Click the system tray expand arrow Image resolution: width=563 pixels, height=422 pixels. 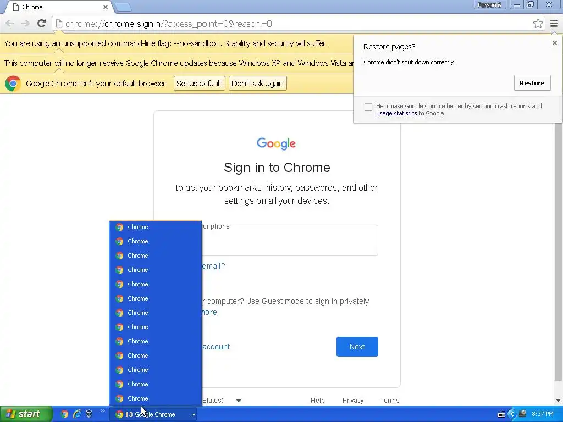tap(512, 414)
